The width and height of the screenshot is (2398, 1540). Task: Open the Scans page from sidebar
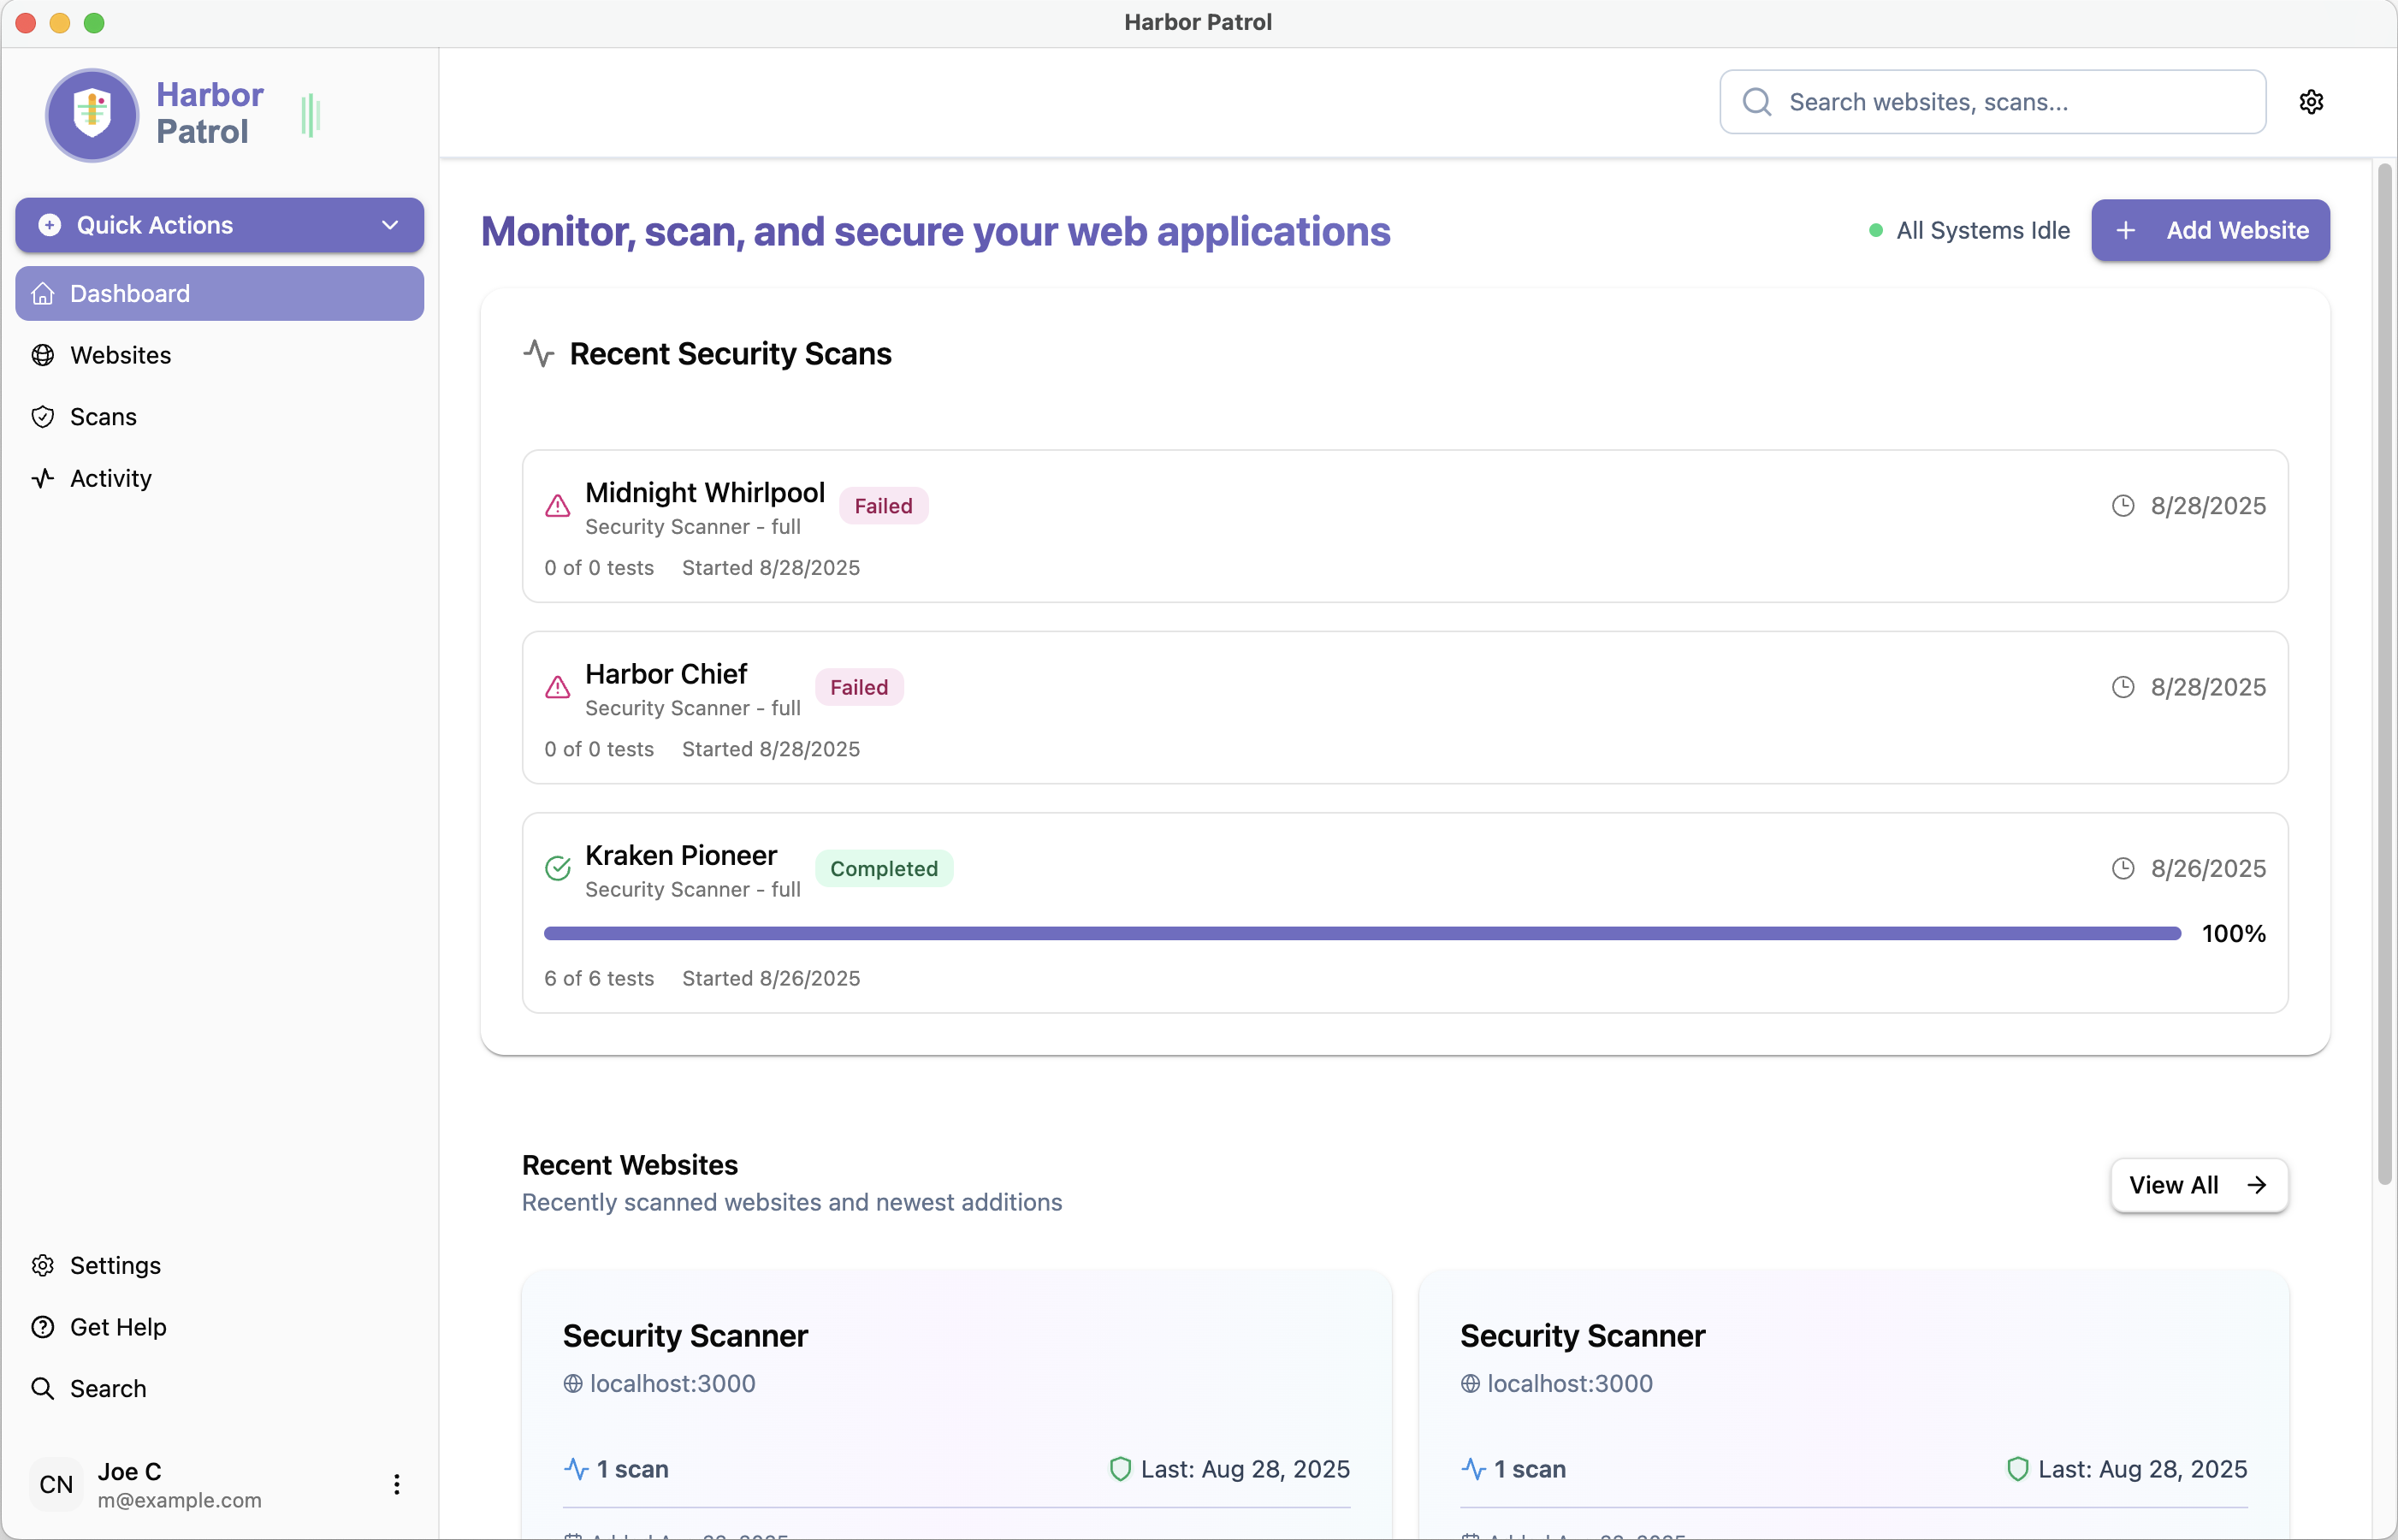(103, 417)
